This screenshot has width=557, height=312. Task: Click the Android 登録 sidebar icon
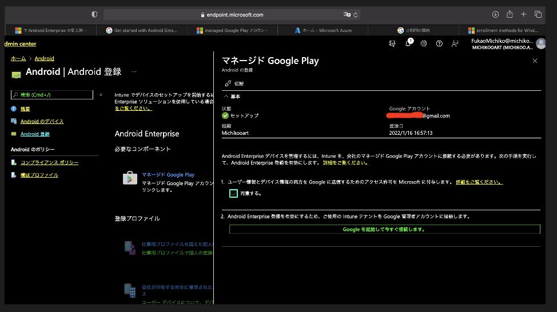tap(14, 134)
